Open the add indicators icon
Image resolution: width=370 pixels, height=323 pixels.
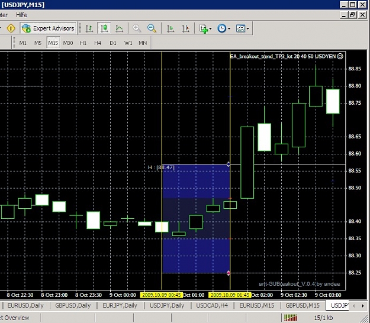click(204, 28)
